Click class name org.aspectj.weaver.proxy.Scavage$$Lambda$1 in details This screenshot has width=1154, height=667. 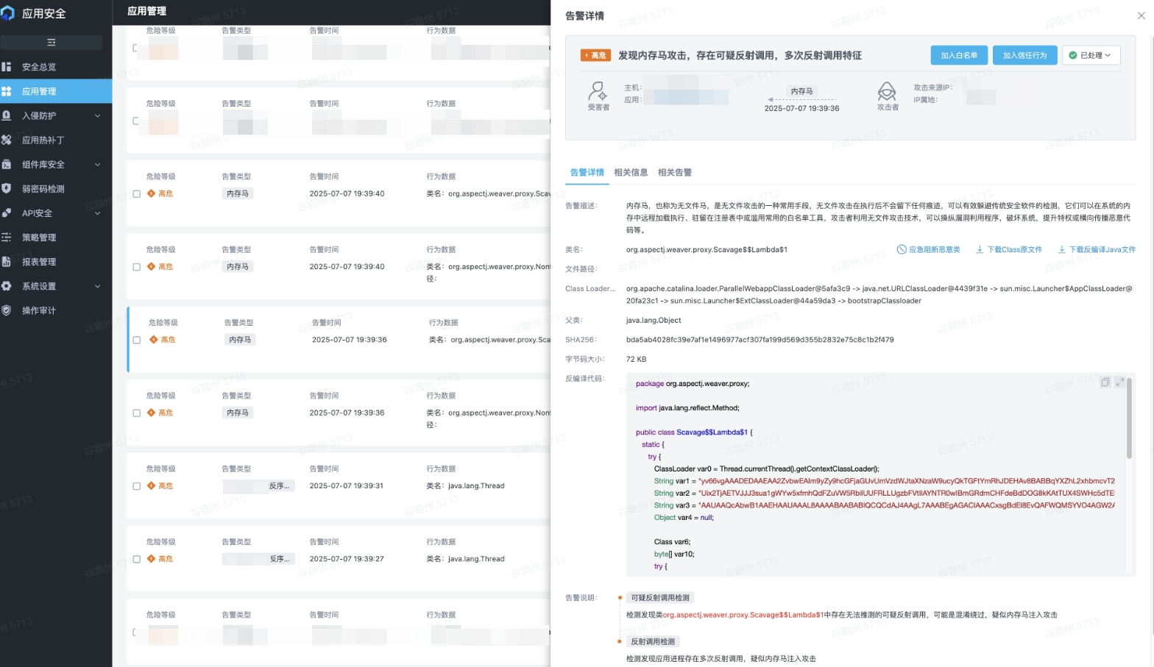click(707, 249)
